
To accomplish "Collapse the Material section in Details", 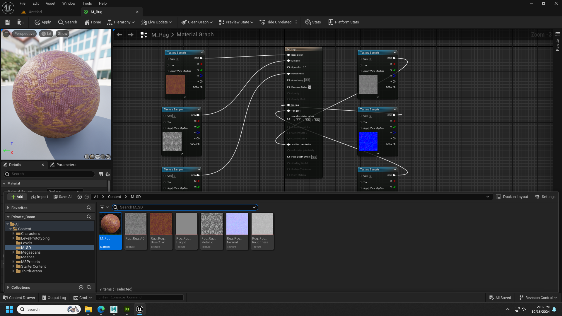I will [x=4, y=184].
